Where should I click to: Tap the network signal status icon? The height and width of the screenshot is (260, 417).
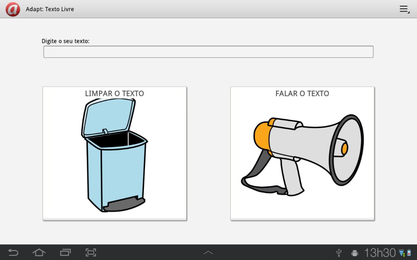(402, 253)
